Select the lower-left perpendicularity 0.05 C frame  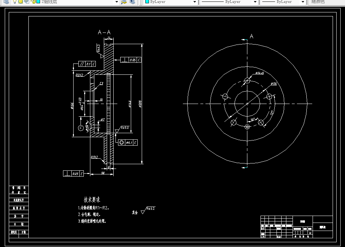pos(73,173)
